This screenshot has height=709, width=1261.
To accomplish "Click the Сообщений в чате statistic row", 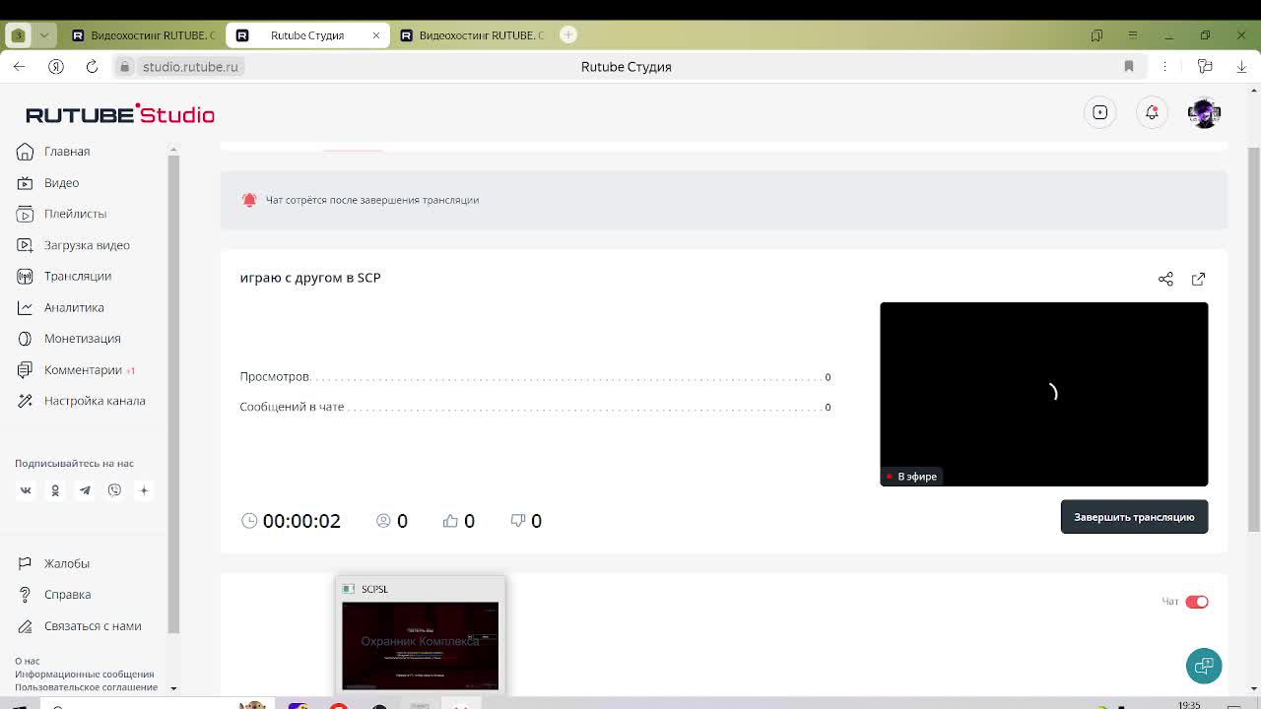I will coord(535,407).
